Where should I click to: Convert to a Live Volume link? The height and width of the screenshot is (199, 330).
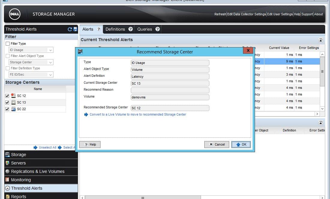[138, 115]
